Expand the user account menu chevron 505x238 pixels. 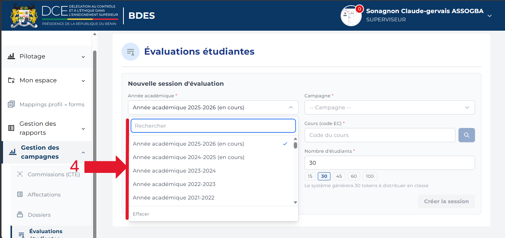[x=490, y=16]
